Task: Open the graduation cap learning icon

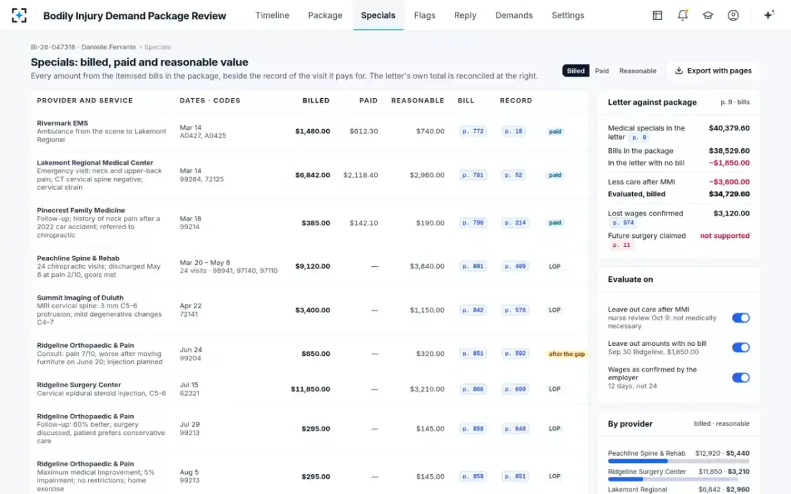Action: pos(708,15)
